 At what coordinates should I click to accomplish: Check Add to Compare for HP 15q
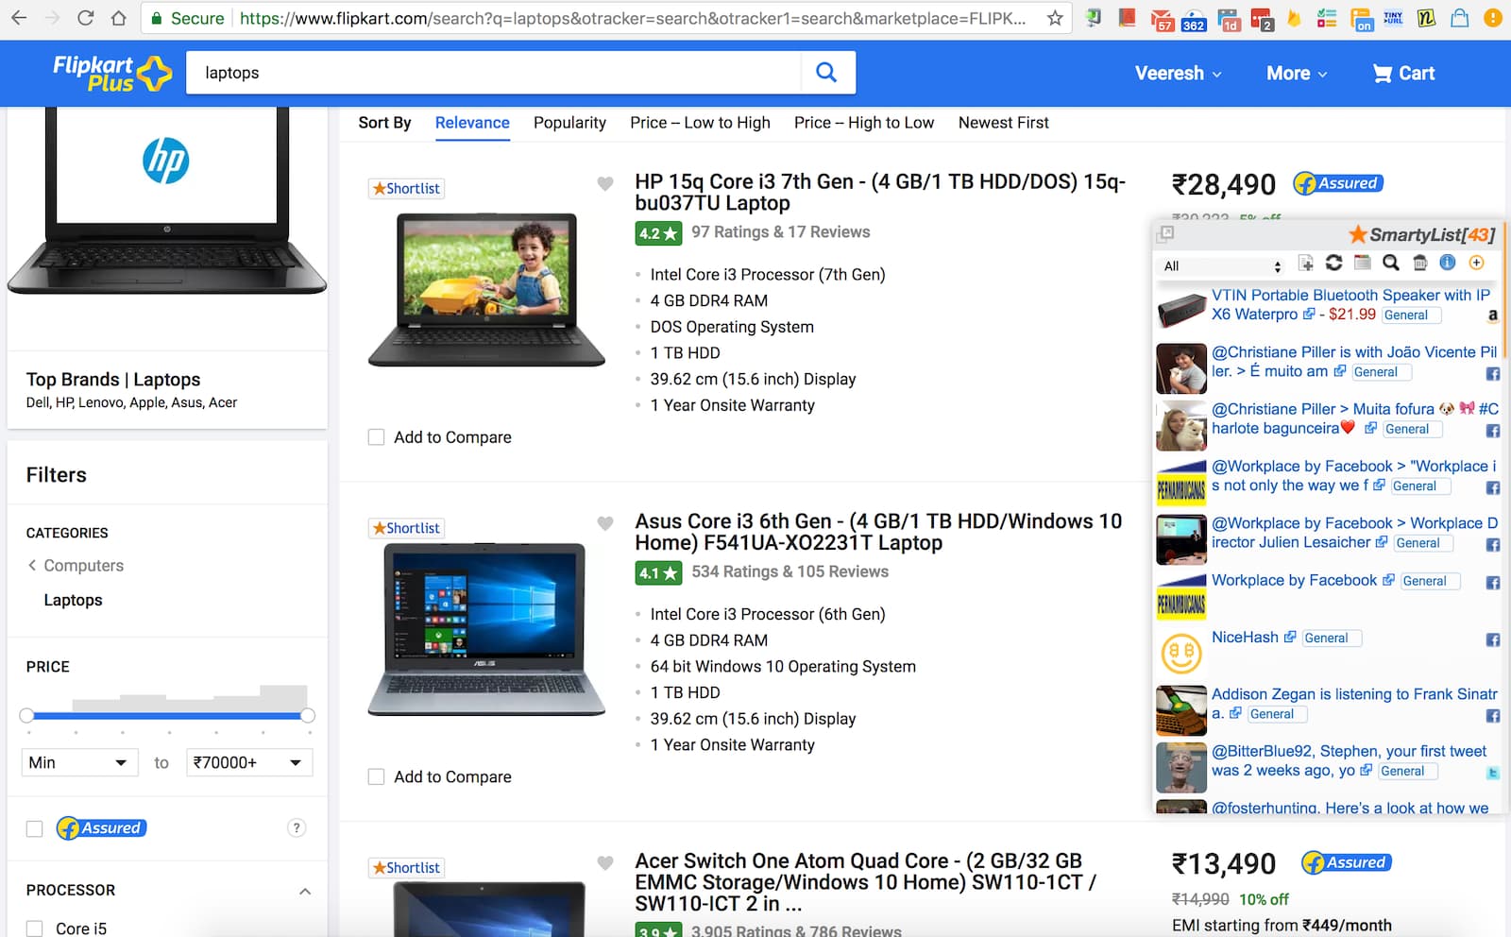[377, 437]
